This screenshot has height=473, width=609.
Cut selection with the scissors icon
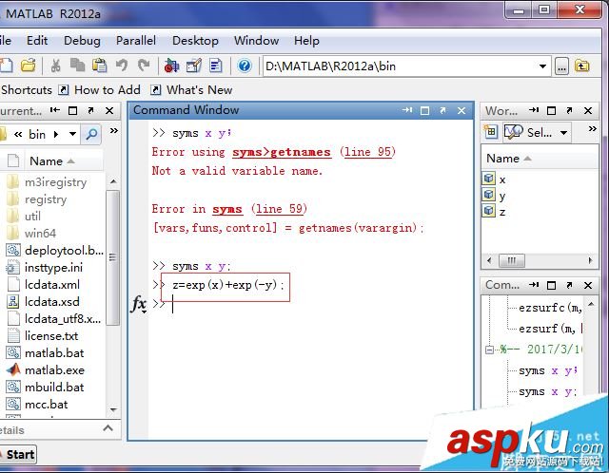click(55, 66)
